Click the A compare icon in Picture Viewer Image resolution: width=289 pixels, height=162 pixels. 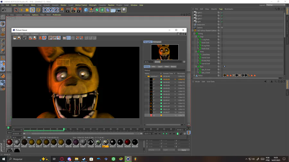pyautogui.click(x=78, y=38)
